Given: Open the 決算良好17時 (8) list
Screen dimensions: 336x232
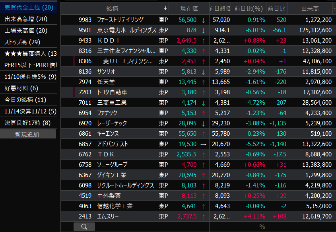Looking at the screenshot, I should tap(27, 123).
